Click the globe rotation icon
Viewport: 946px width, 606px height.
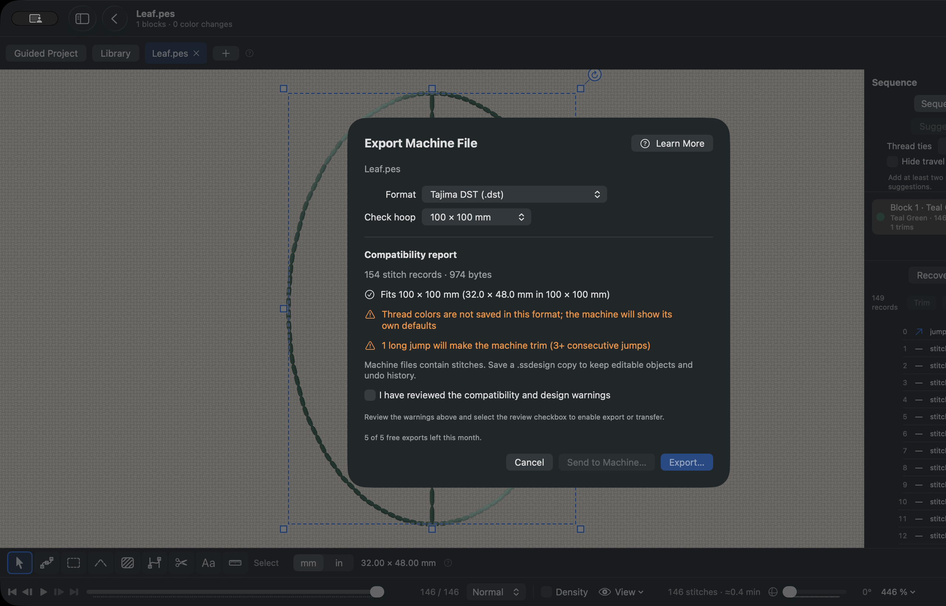(x=773, y=592)
